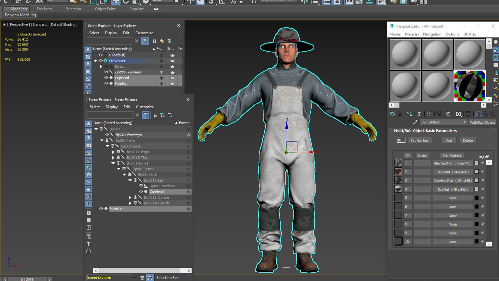
Task: Click Reset Map/Mtl trash icon
Action: [419, 114]
